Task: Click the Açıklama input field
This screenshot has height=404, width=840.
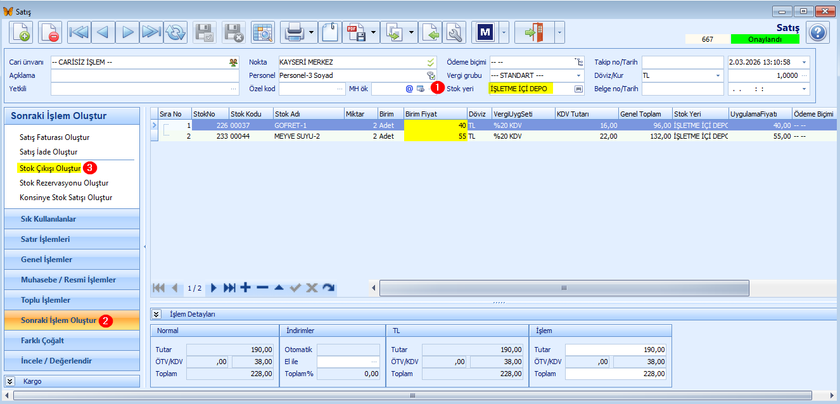Action: point(145,75)
